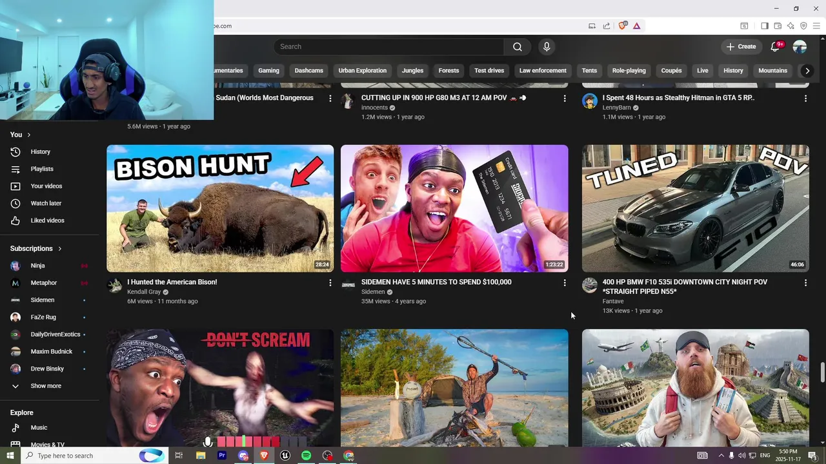Show hidden system tray icons

(721, 456)
